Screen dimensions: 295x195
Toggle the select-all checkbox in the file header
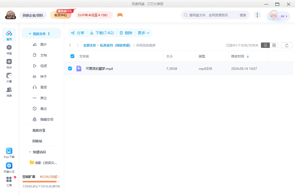point(72,56)
